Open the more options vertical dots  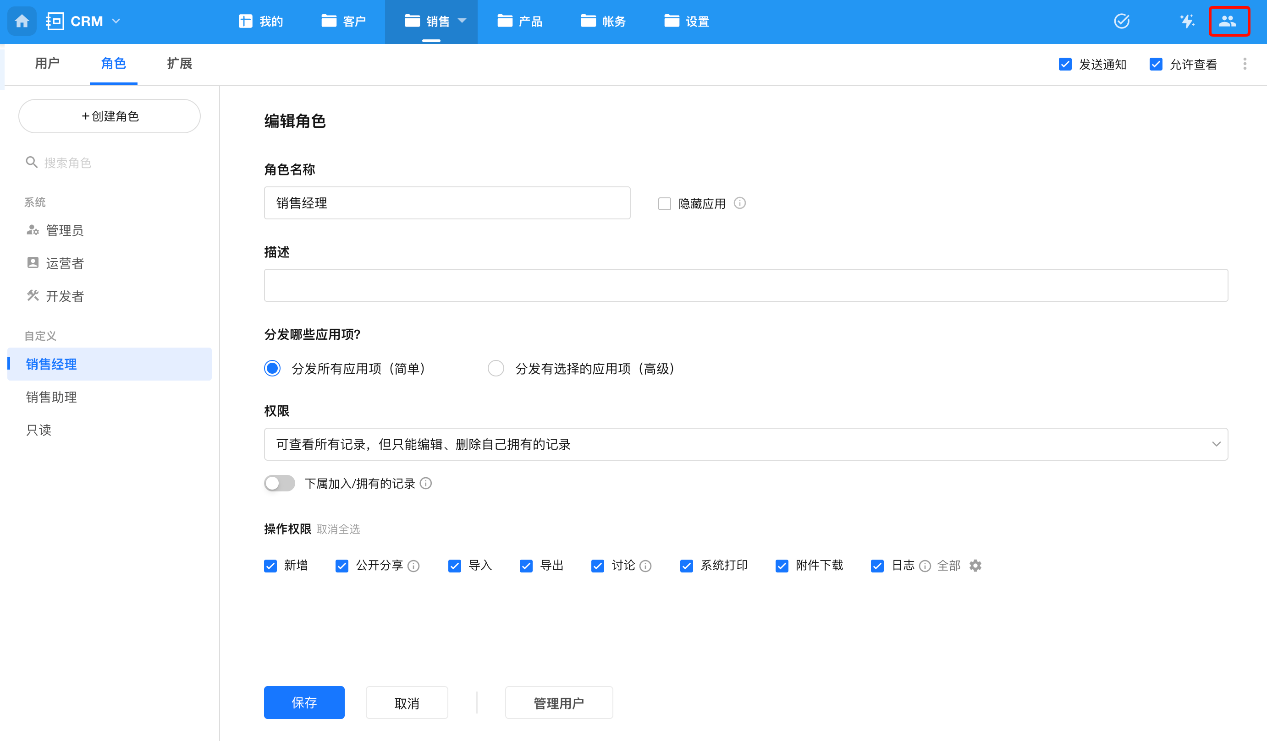(x=1245, y=64)
